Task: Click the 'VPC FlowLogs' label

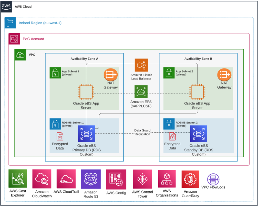Action: (x=213, y=187)
